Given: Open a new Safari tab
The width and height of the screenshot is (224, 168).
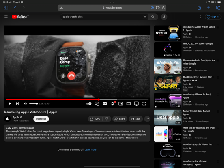Looking at the screenshot, I should [209, 8].
